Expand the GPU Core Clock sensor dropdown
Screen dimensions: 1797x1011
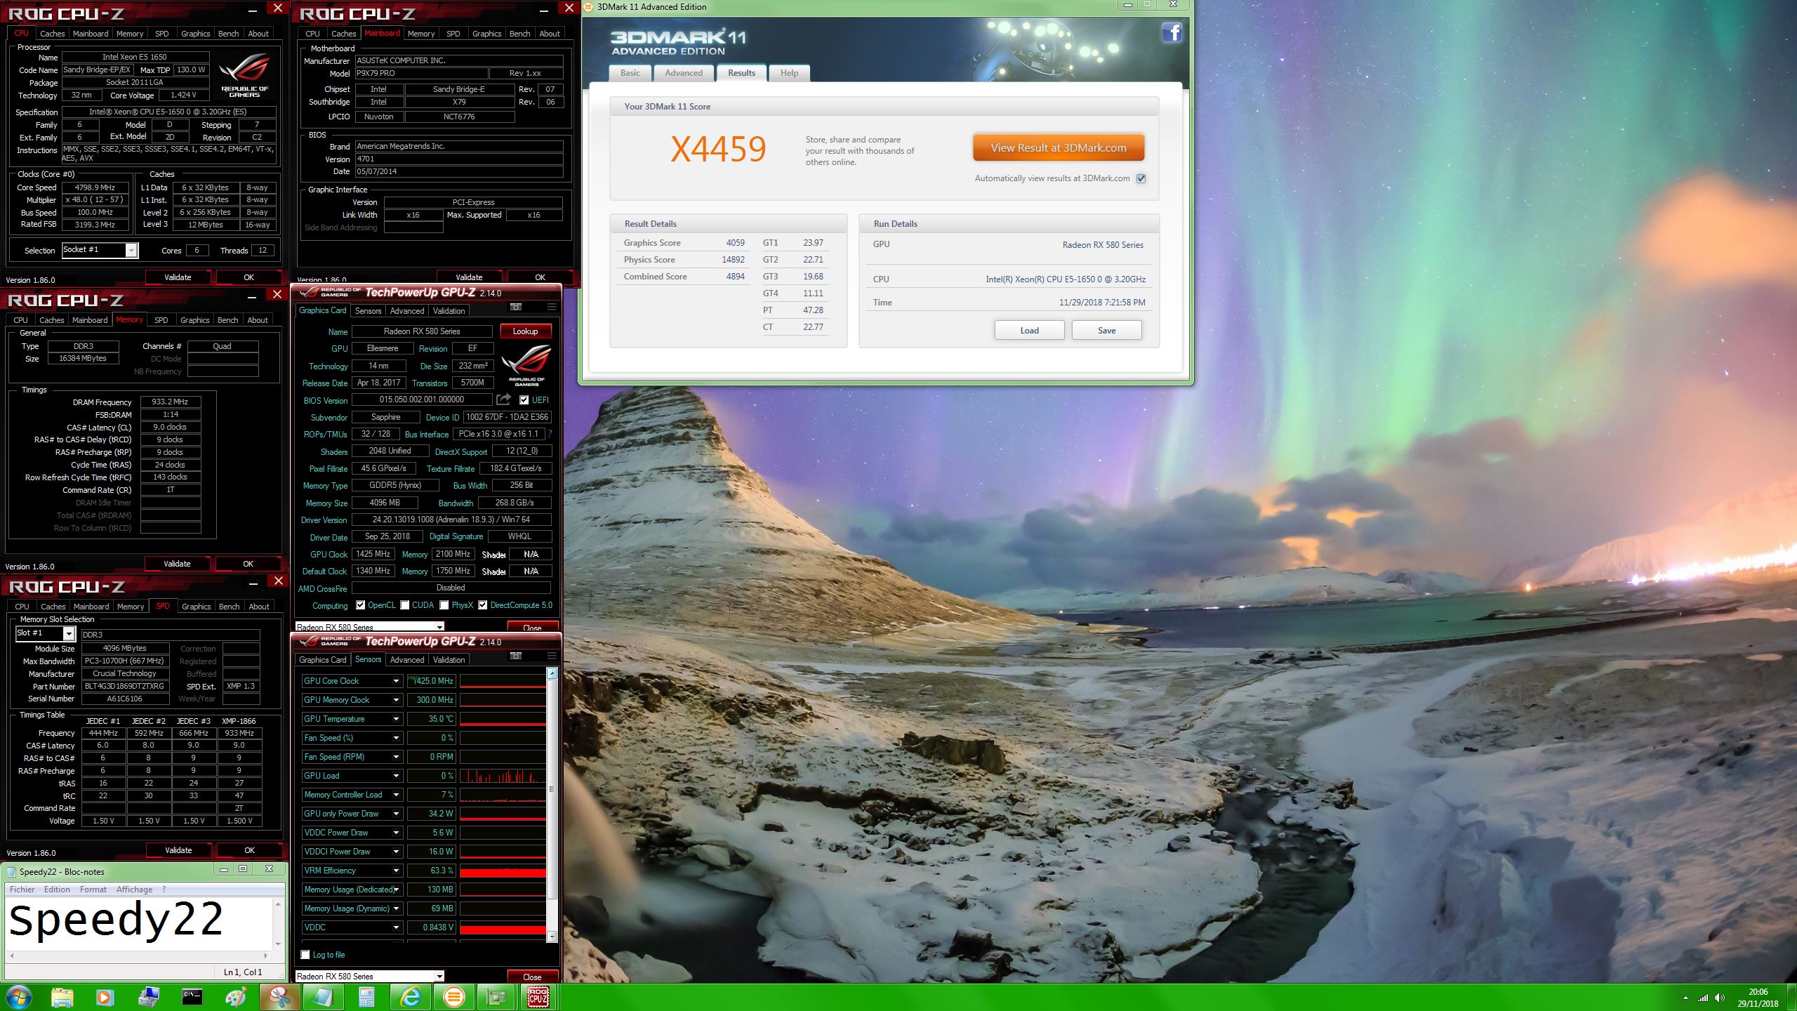[396, 681]
